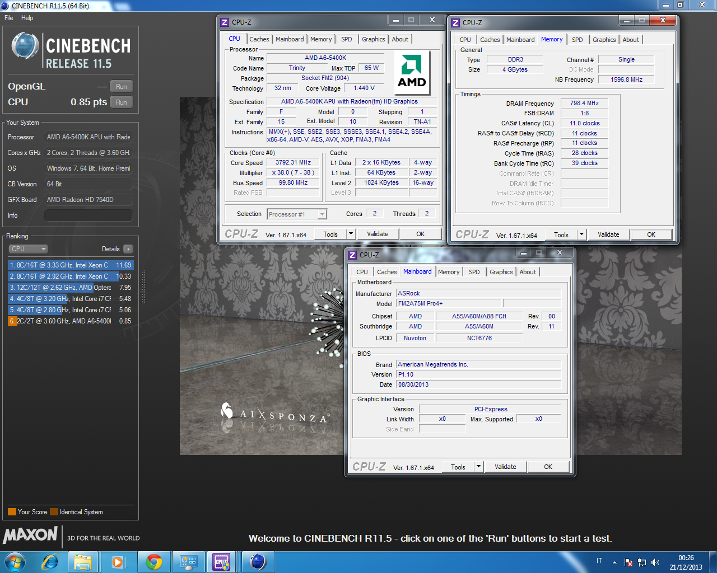
Task: Click the CPU-Z title icon of Memory window
Action: click(x=455, y=22)
